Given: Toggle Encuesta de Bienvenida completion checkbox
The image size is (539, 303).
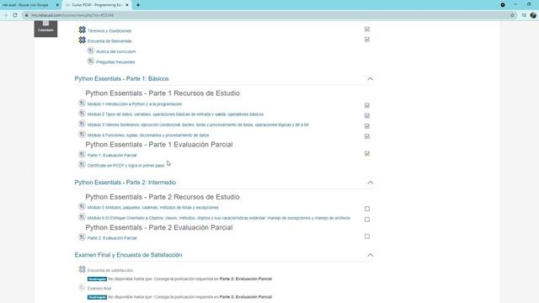Looking at the screenshot, I should point(367,40).
